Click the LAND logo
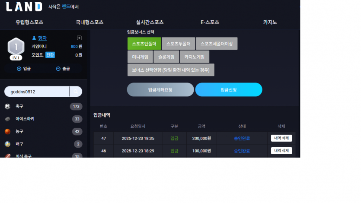Screen dimensions: 361x203 24,6
